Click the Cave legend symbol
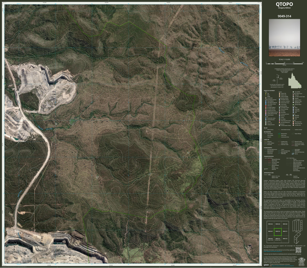 pyautogui.click(x=293, y=119)
